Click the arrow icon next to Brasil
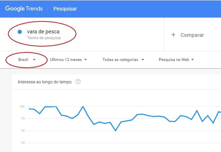The width and height of the screenshot is (221, 152). pos(34,60)
